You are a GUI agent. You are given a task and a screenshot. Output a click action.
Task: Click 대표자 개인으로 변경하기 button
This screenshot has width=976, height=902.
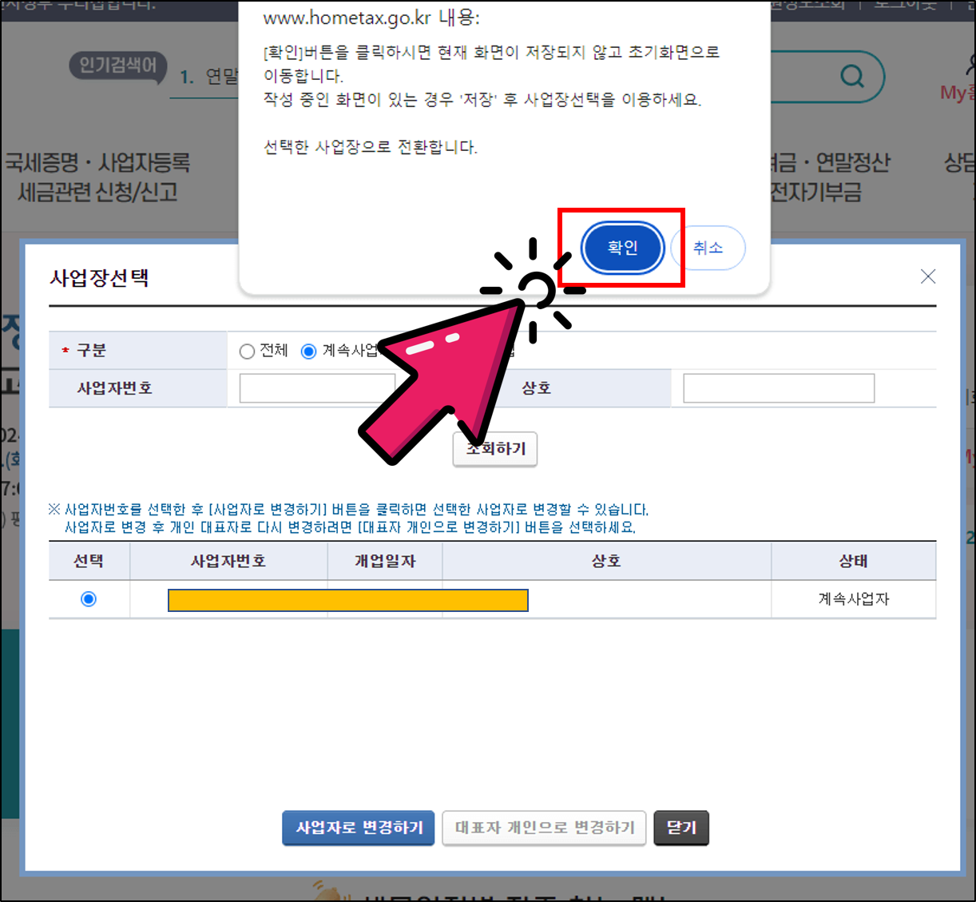(544, 828)
